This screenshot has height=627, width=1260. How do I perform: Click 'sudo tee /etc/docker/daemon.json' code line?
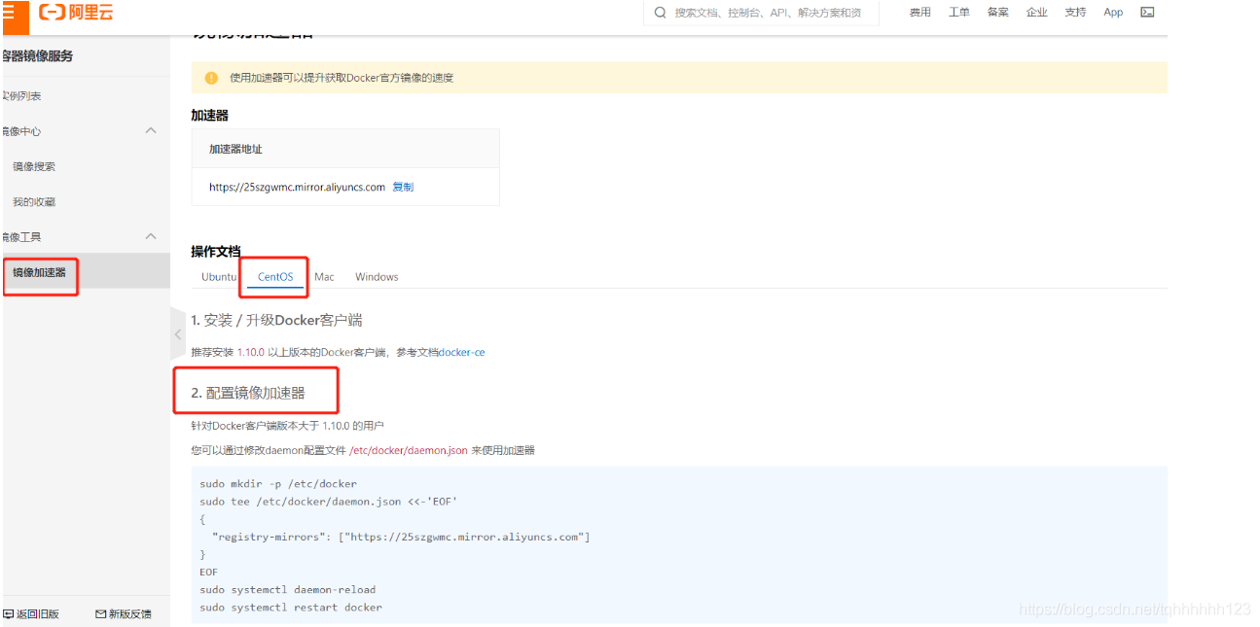pos(328,502)
